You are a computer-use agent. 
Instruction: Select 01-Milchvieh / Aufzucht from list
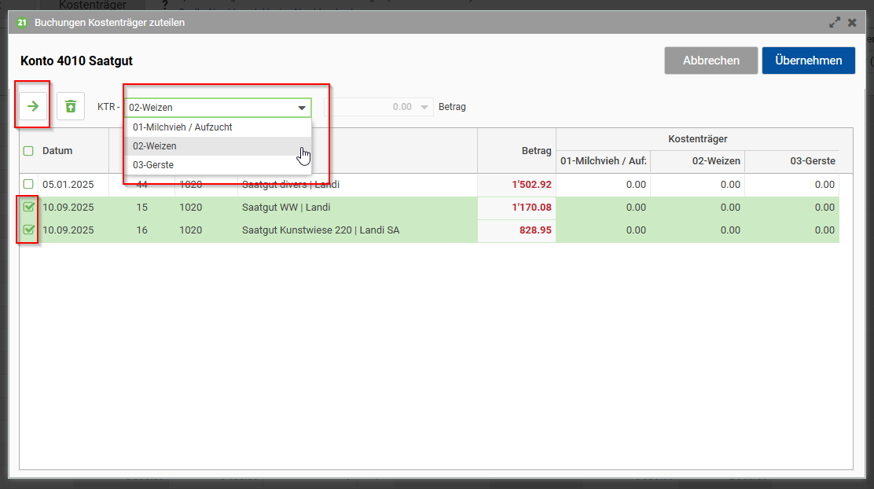click(x=182, y=127)
